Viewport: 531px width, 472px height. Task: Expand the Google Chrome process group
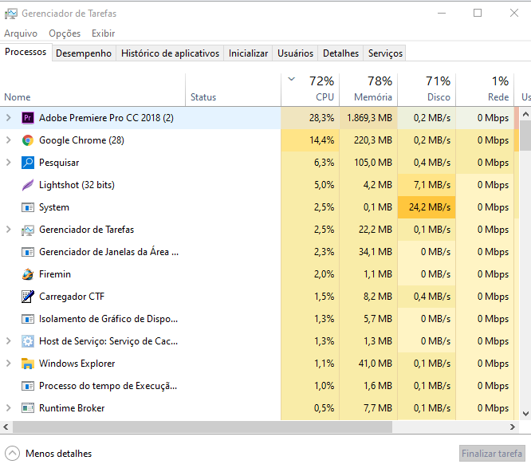[9, 140]
